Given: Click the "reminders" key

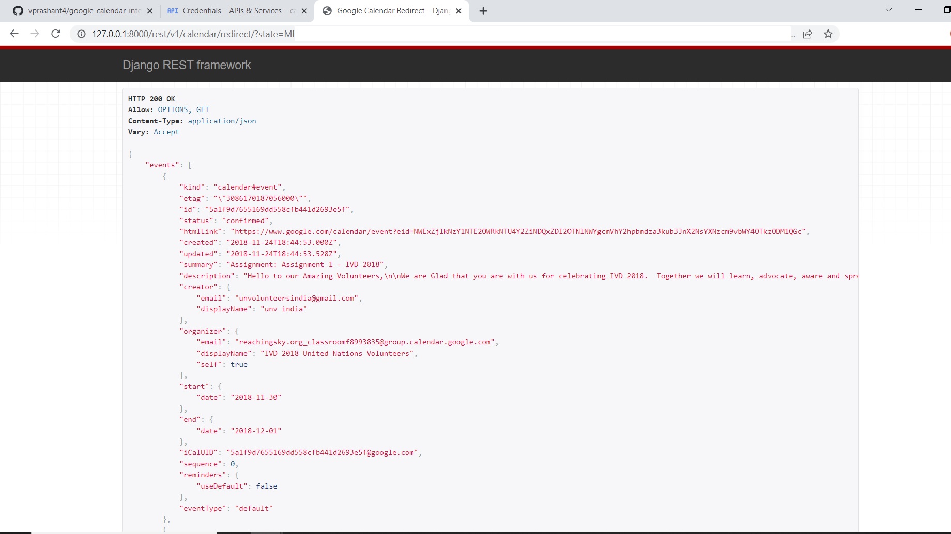Looking at the screenshot, I should (203, 475).
